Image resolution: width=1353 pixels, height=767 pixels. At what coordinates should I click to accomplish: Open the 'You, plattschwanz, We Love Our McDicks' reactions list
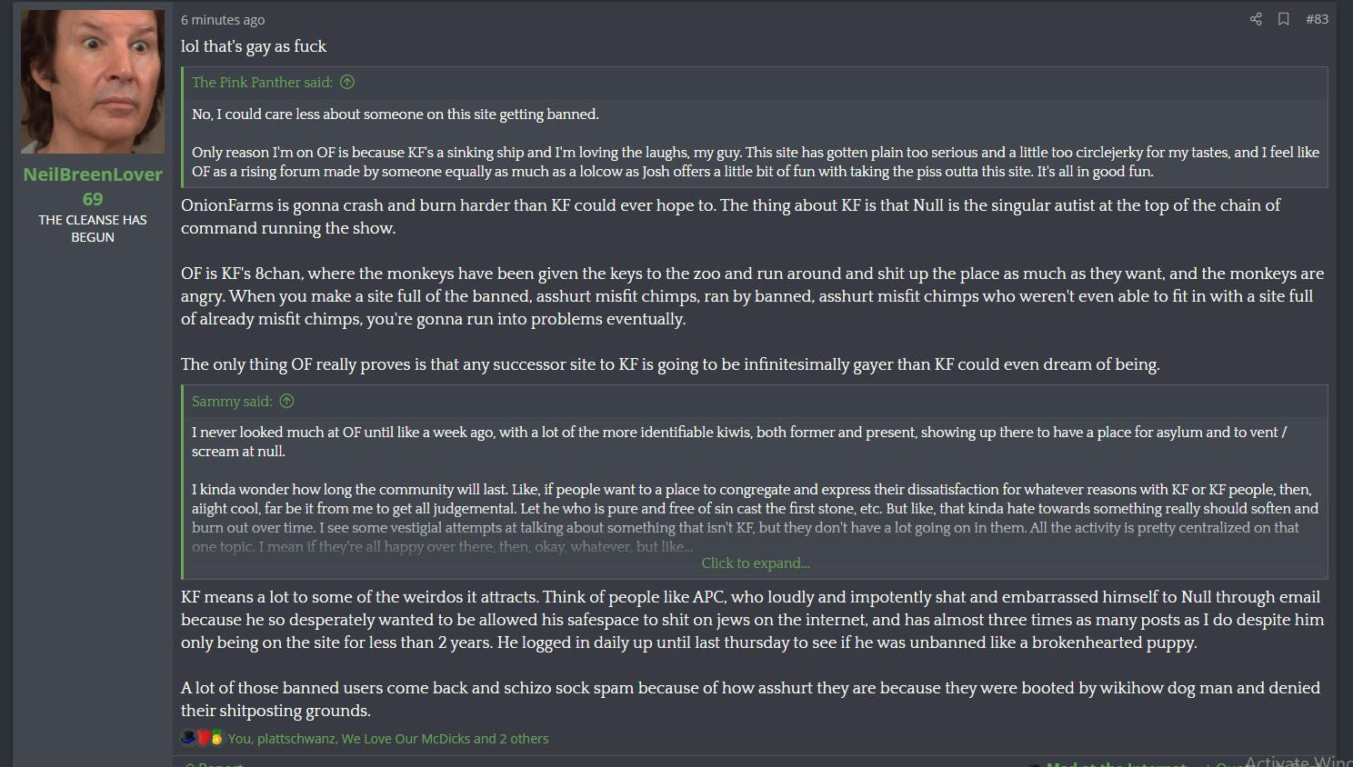388,739
